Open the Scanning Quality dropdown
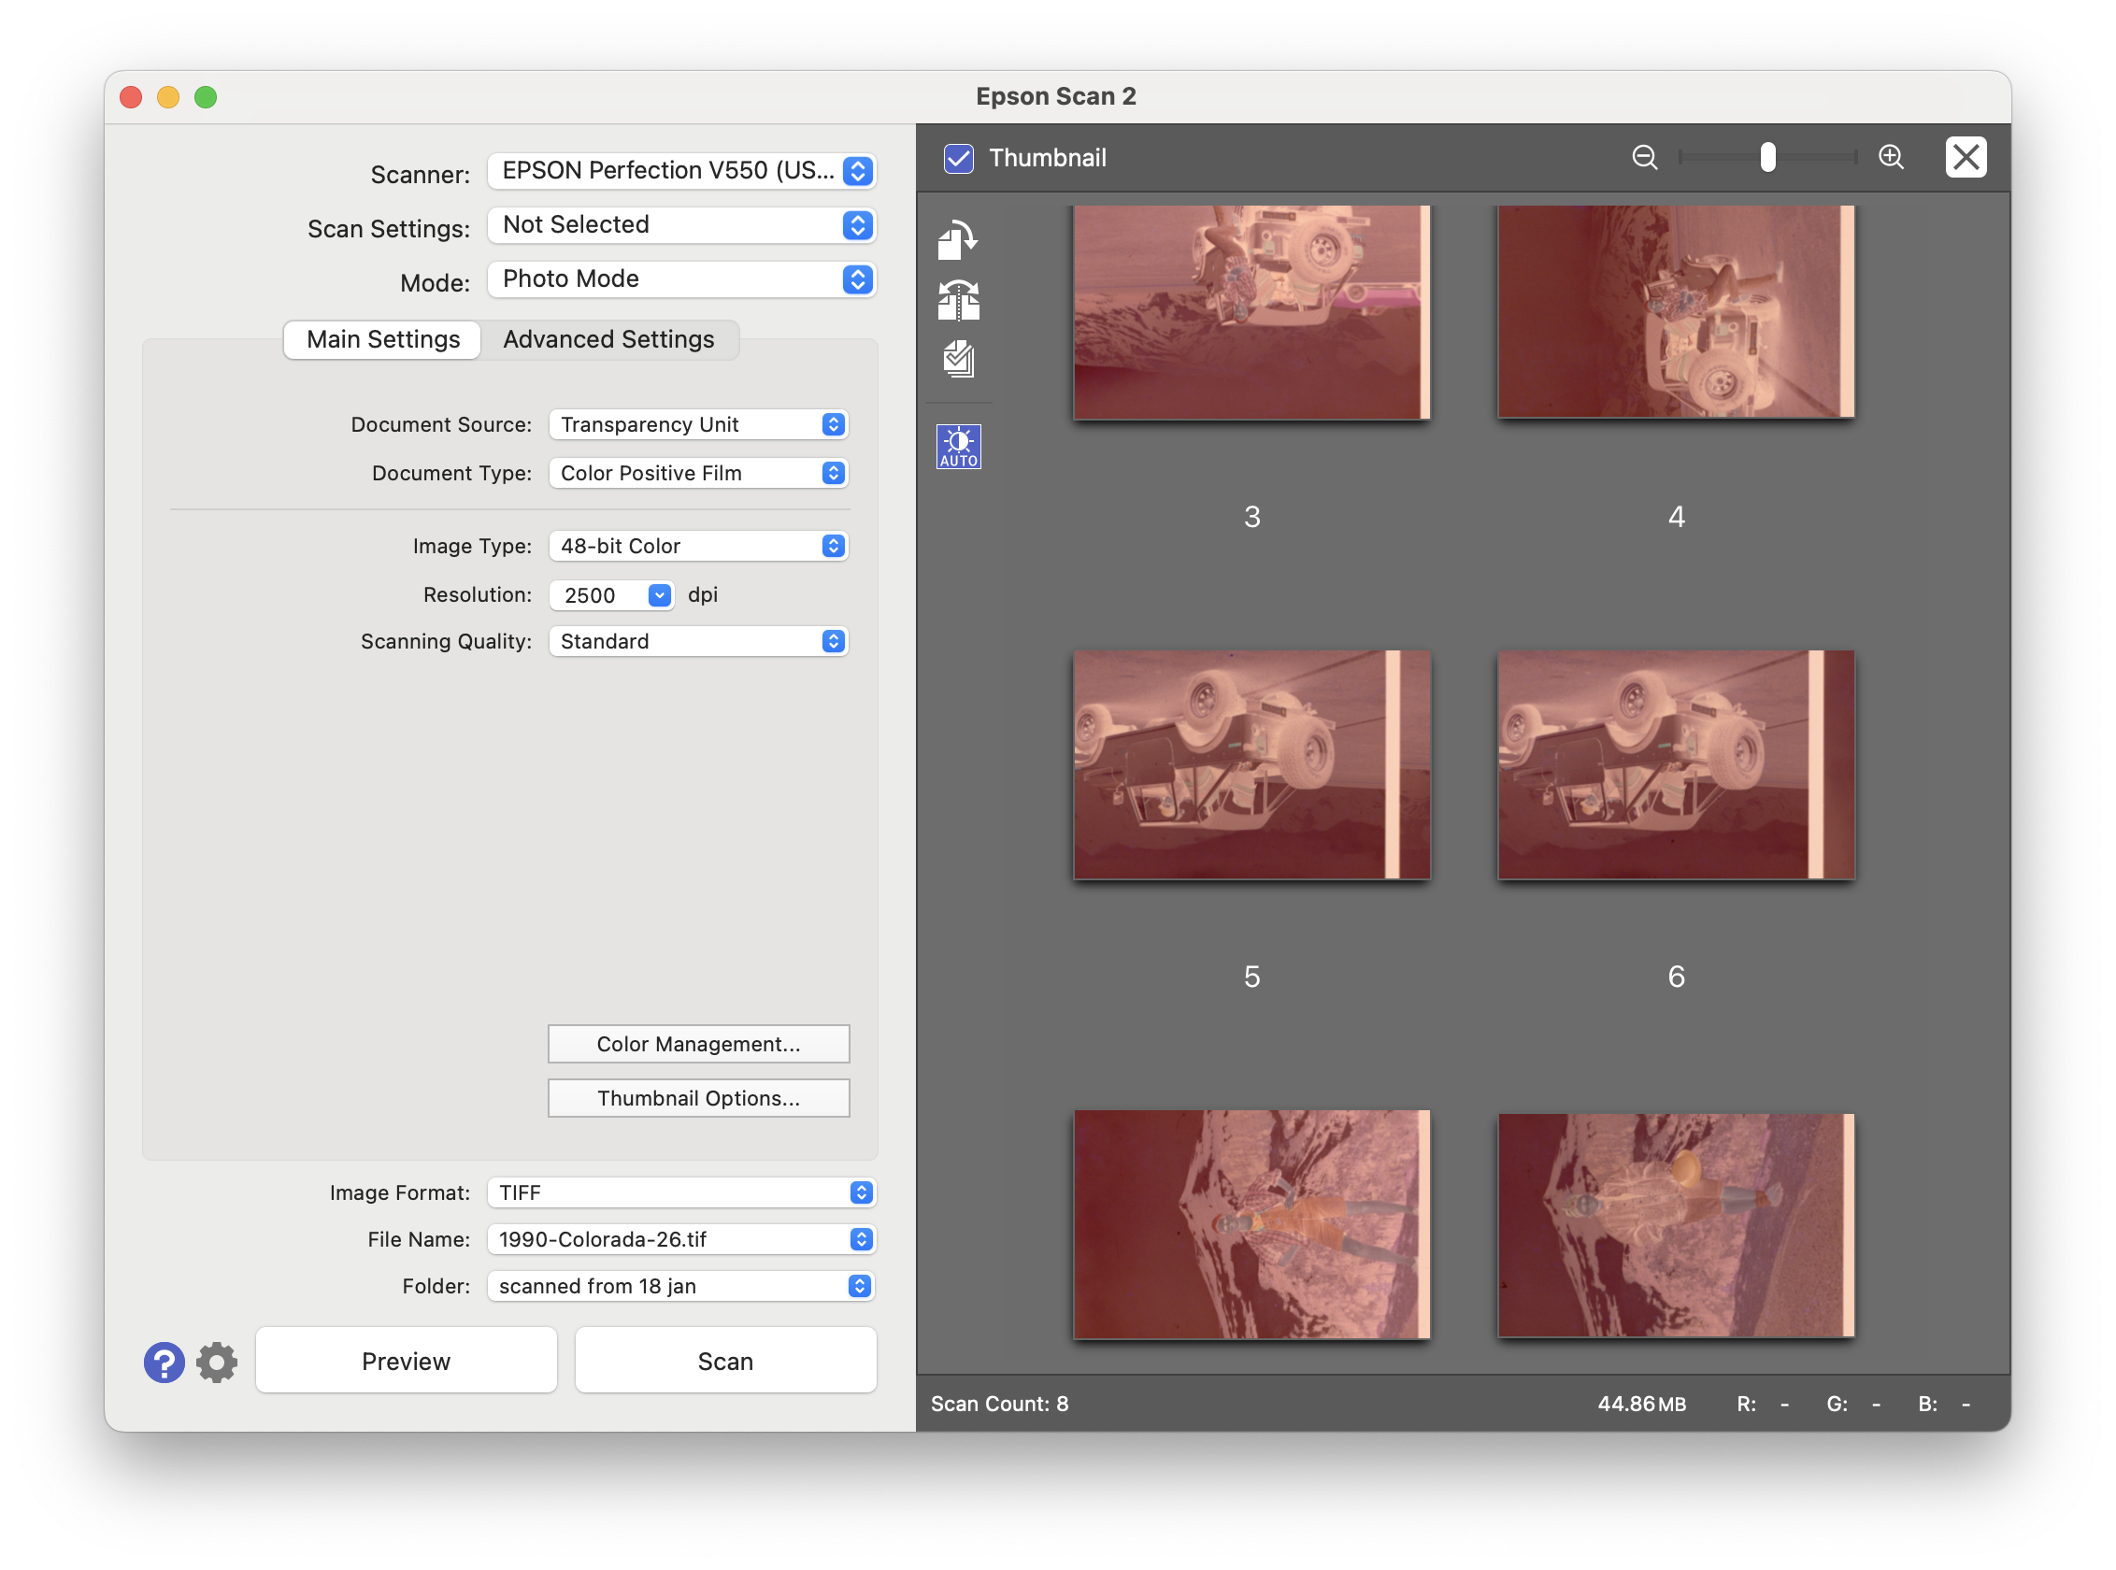Image resolution: width=2116 pixels, height=1570 pixels. click(698, 641)
